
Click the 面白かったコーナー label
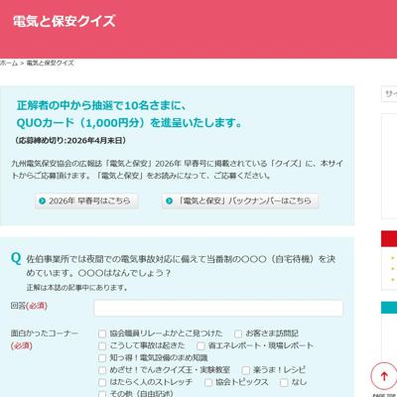[x=45, y=333]
